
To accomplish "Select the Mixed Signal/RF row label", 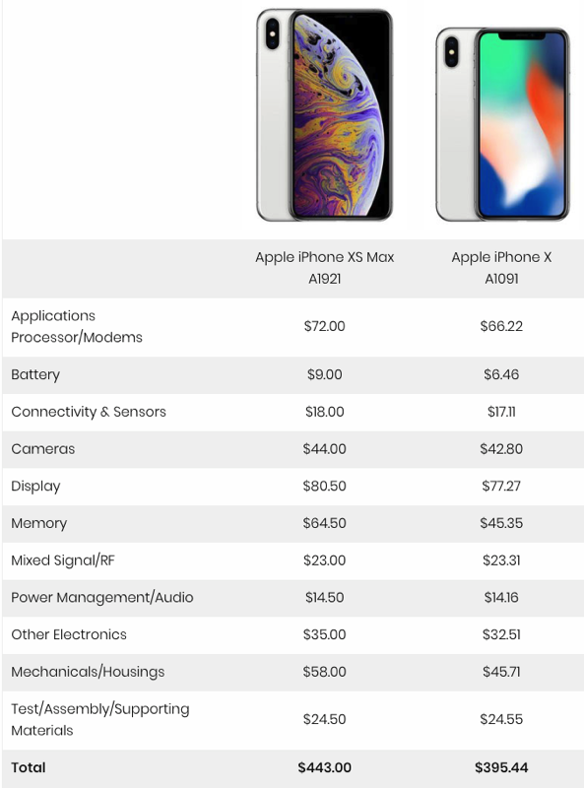I will (x=63, y=560).
